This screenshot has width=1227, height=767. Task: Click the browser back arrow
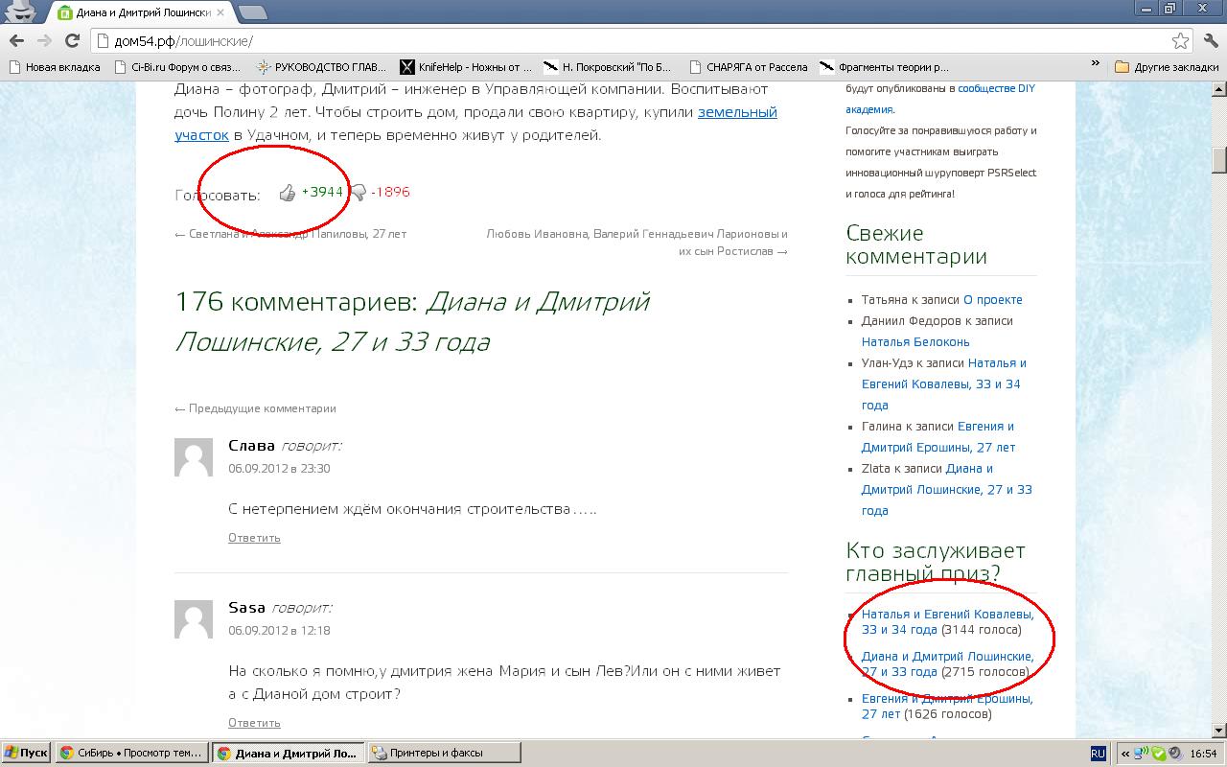pyautogui.click(x=16, y=40)
